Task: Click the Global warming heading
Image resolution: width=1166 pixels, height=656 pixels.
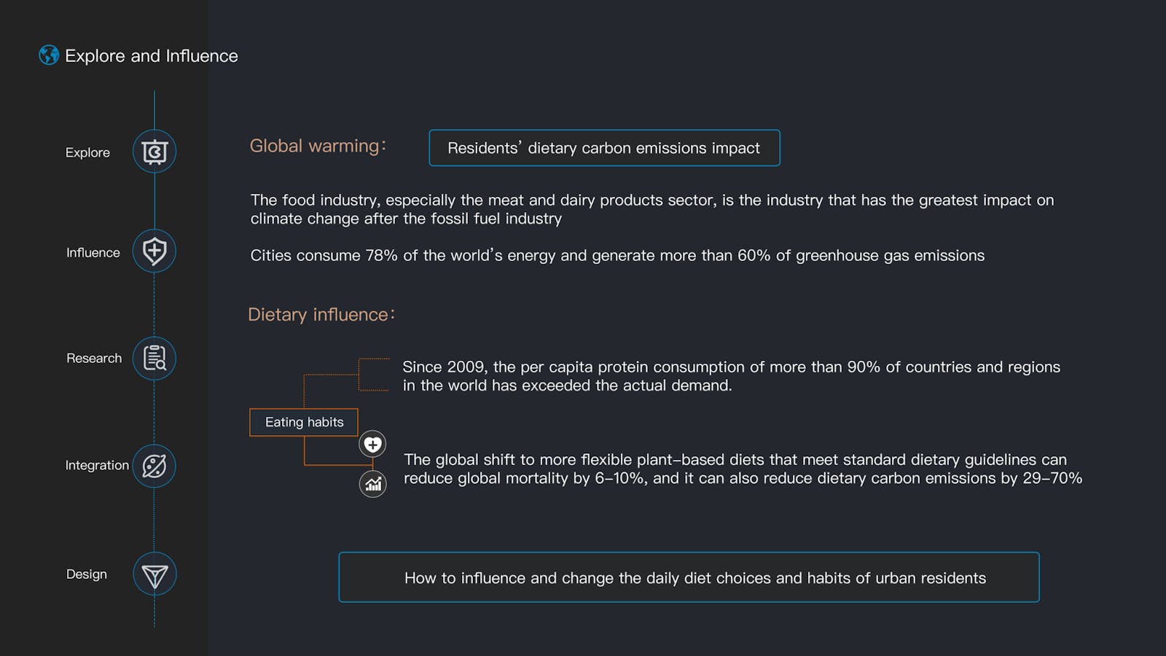Action: pyautogui.click(x=318, y=146)
